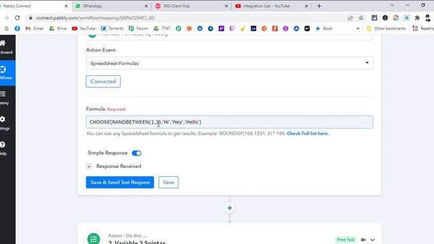Click the share page icon in address bar

[350, 18]
